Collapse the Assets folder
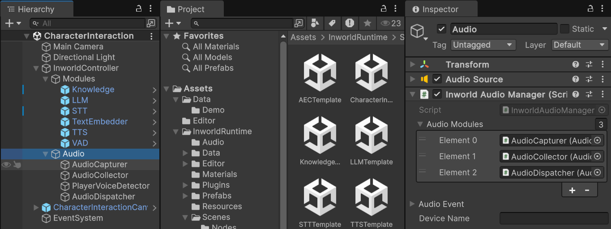Image resolution: width=611 pixels, height=229 pixels. [x=167, y=89]
